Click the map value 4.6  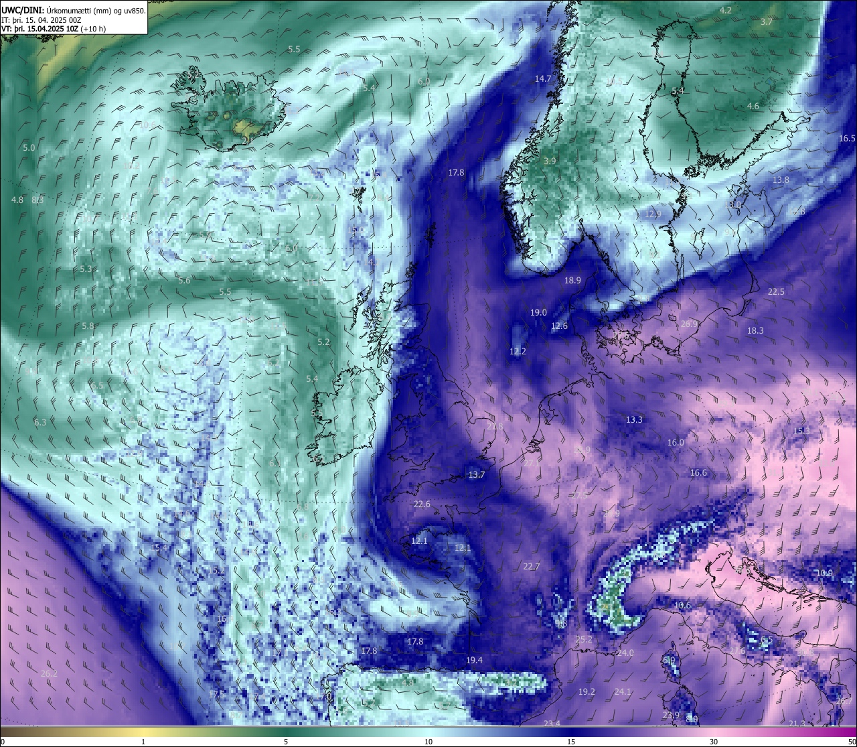pyautogui.click(x=753, y=106)
